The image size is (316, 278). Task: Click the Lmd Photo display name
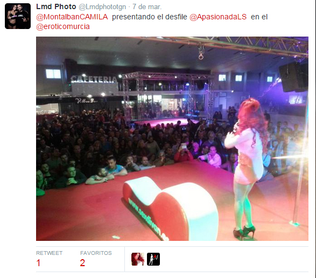(x=56, y=6)
